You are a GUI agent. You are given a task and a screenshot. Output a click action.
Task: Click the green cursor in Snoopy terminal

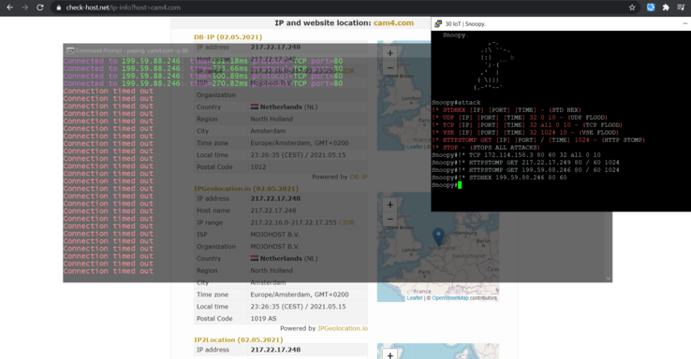[460, 185]
